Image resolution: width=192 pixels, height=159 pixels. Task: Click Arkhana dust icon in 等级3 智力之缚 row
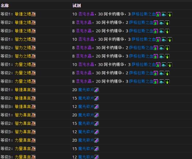[x=162, y=57]
